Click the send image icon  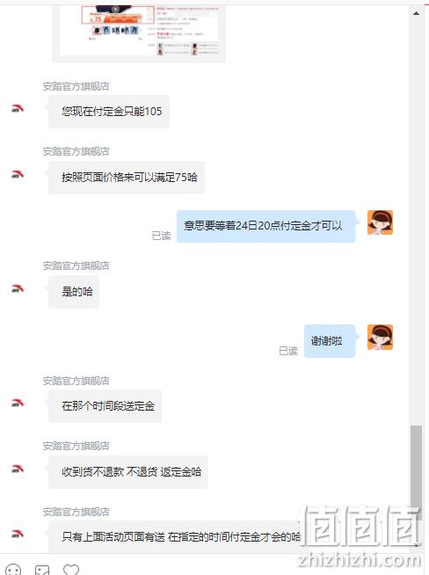pyautogui.click(x=42, y=570)
